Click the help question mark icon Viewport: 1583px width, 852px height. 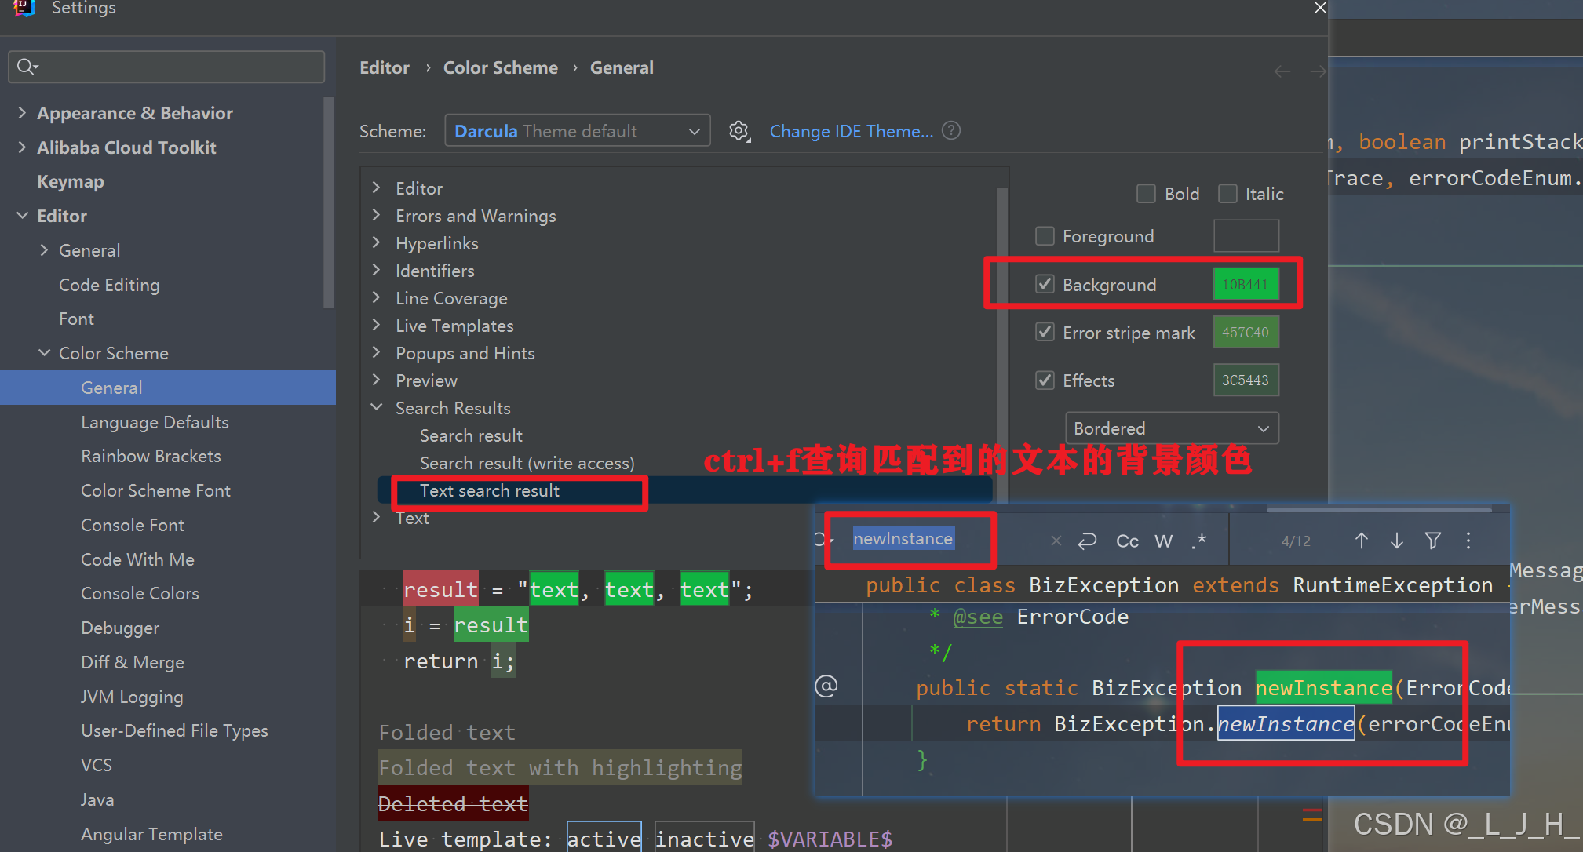(951, 130)
